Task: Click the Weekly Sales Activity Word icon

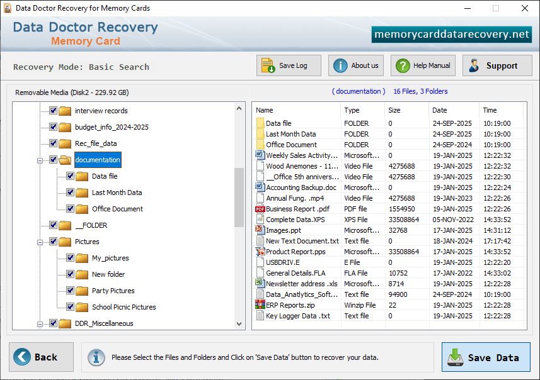Action: click(x=260, y=155)
